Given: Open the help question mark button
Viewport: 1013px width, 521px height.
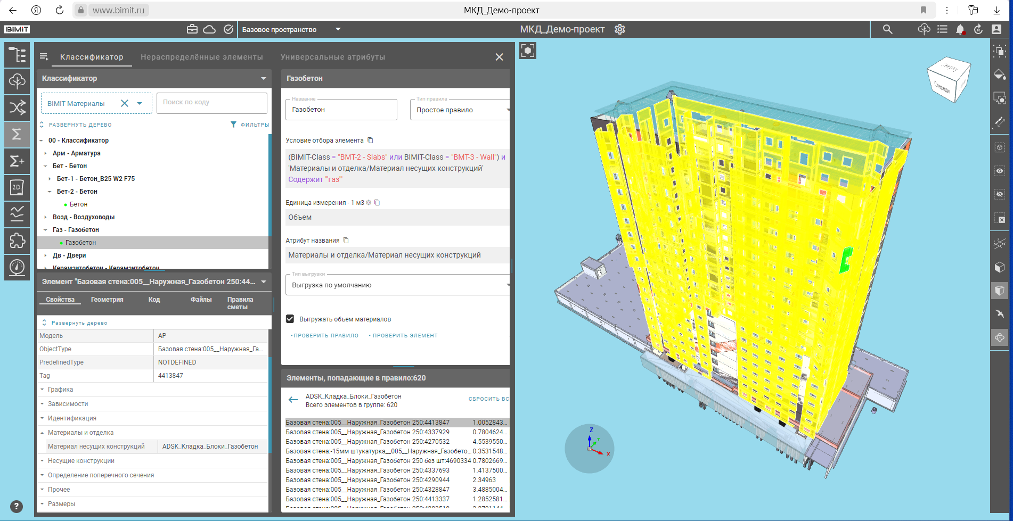Looking at the screenshot, I should point(17,507).
